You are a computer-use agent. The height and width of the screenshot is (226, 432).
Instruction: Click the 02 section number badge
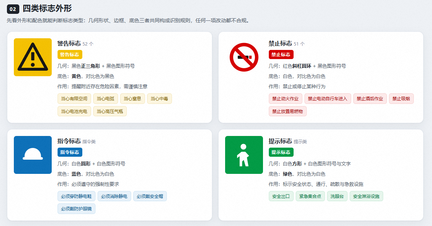13,9
